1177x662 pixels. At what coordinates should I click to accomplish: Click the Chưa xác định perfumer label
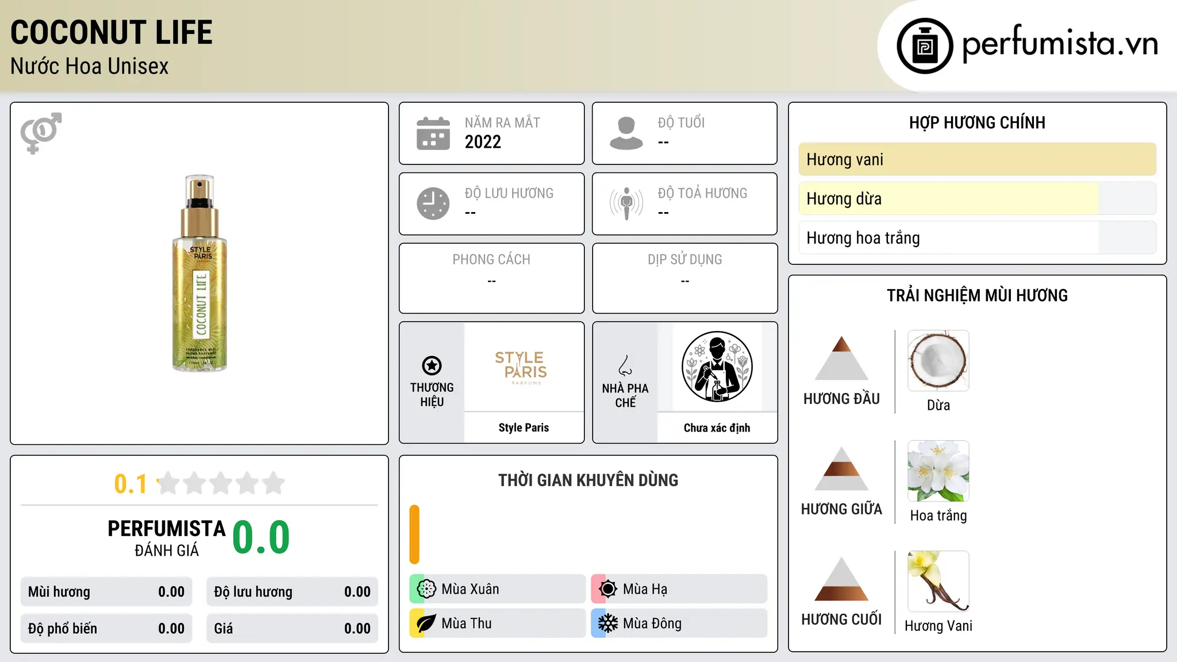point(717,428)
